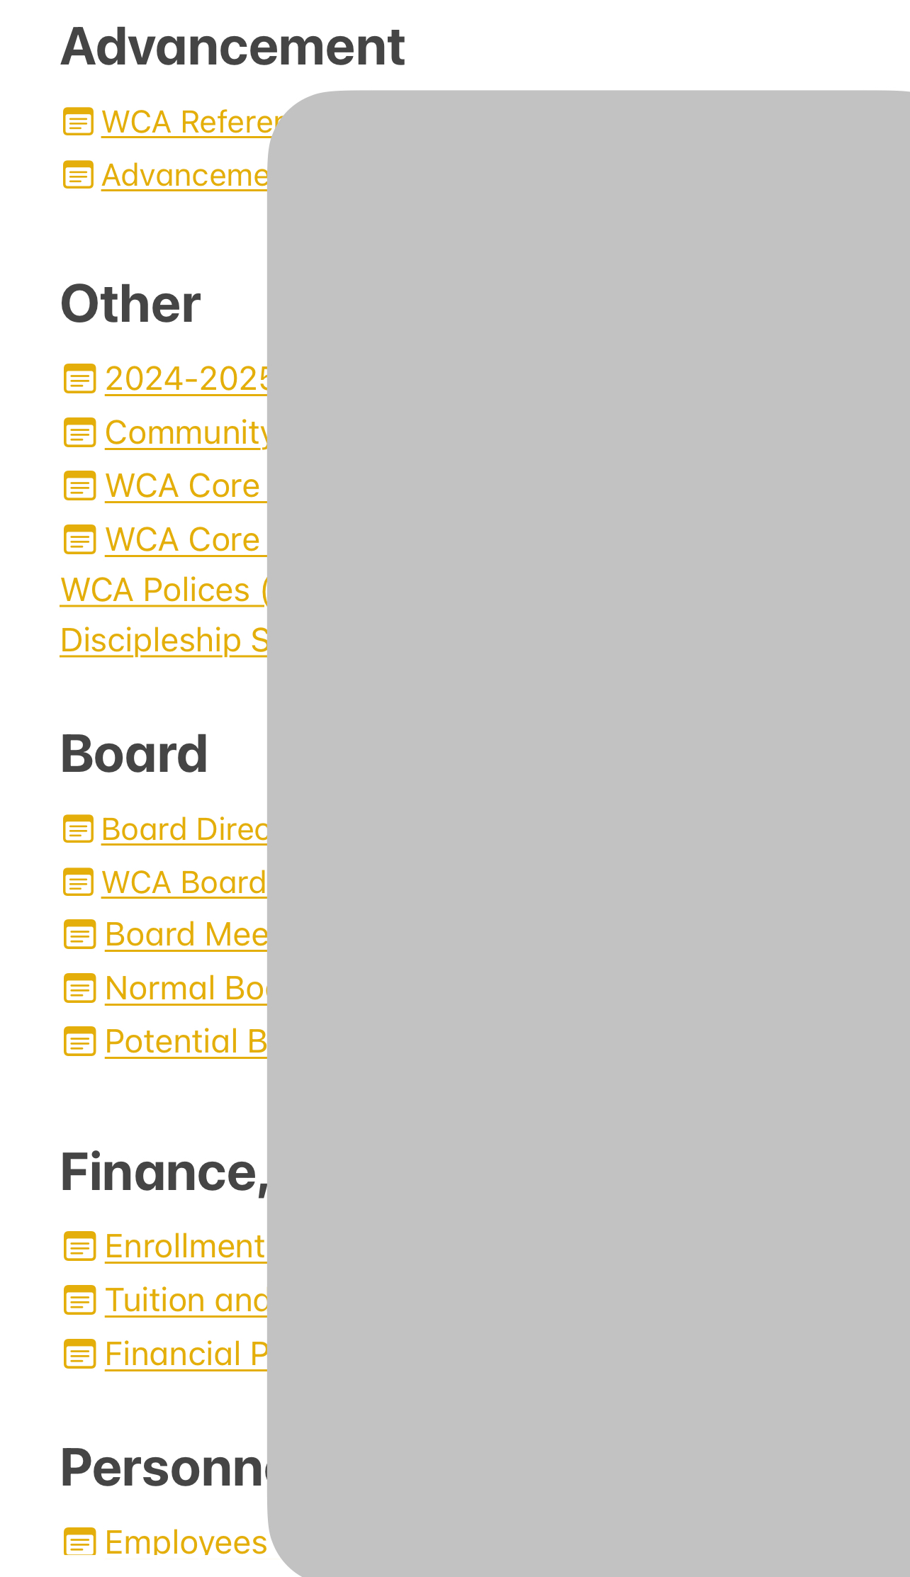Select the Financial link in Finance section
The image size is (910, 1577).
click(x=186, y=1354)
